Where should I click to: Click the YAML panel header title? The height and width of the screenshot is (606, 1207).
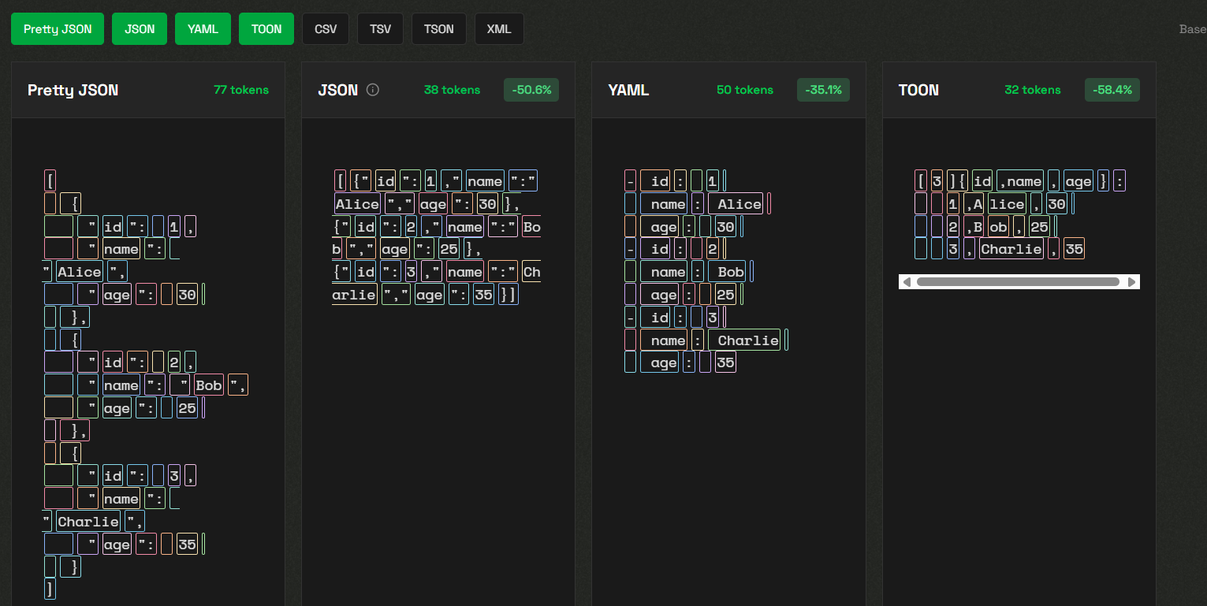pos(628,90)
